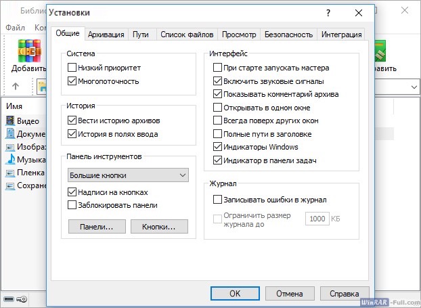The height and width of the screenshot is (308, 421).
Task: Switch to the Общие tab
Action: click(x=68, y=33)
